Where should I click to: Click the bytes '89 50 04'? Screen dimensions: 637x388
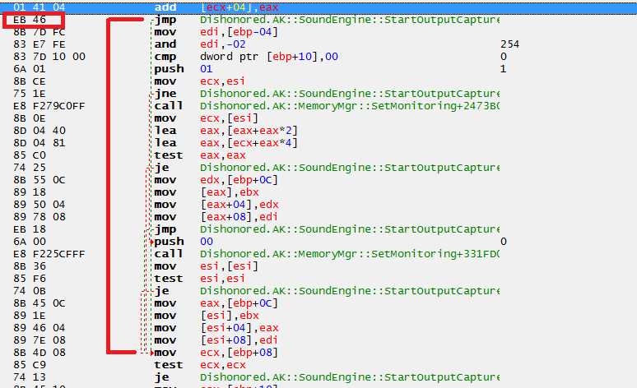(x=39, y=205)
